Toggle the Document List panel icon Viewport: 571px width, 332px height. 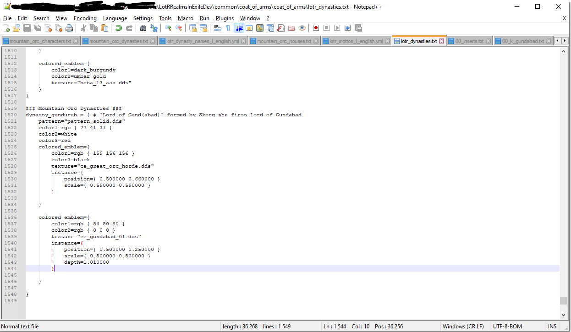pos(270,28)
